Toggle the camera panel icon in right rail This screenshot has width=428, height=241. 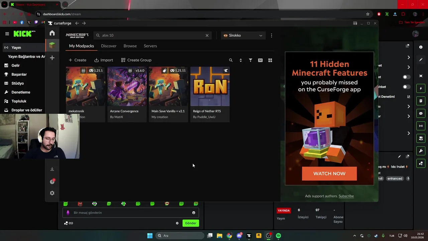pos(421,138)
